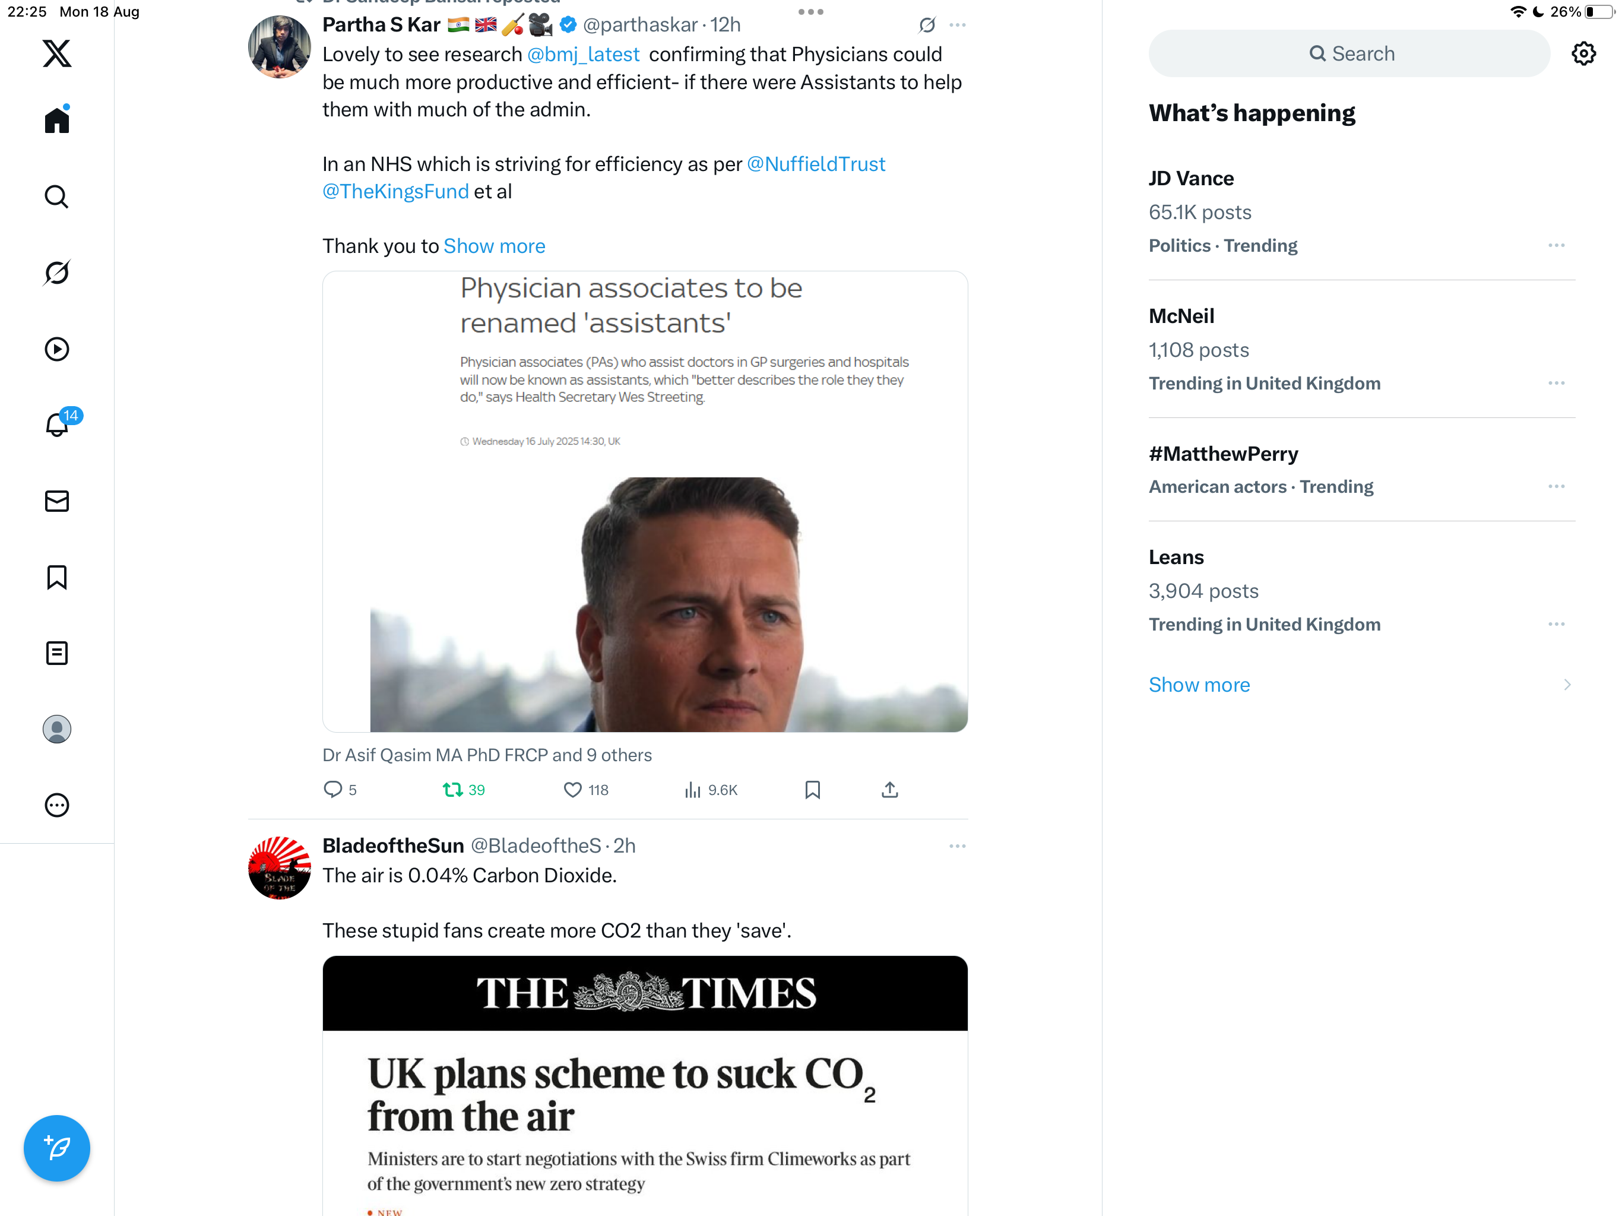Click the compose new post button
The width and height of the screenshot is (1622, 1216).
coord(56,1148)
